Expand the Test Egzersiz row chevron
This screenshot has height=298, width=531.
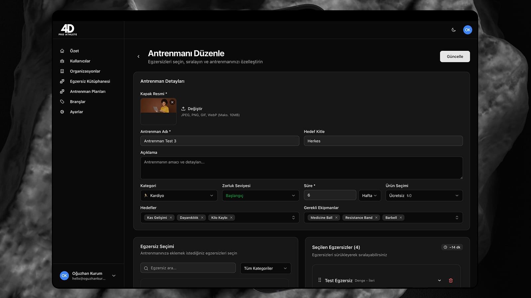pyautogui.click(x=439, y=280)
